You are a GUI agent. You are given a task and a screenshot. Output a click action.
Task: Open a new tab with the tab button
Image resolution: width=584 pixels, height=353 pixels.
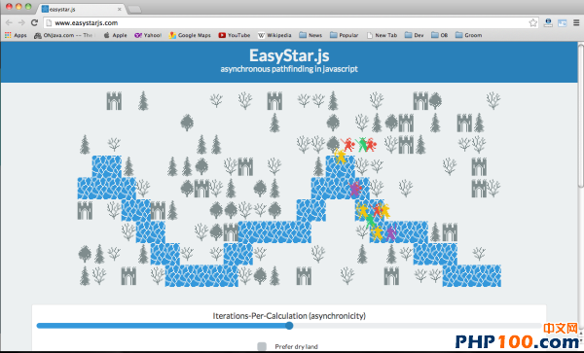(134, 10)
